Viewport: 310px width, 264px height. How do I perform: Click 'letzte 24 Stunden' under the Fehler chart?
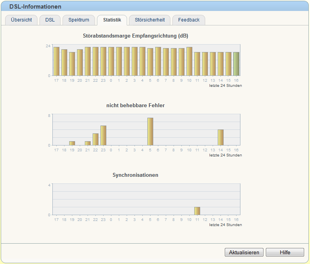coord(226,155)
